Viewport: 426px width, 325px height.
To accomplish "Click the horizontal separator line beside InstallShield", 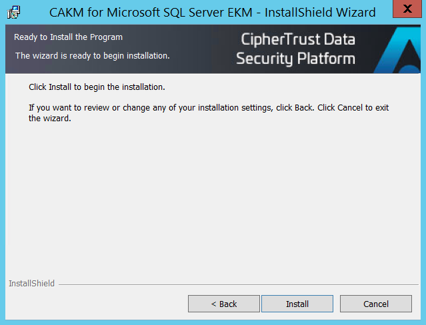I will pyautogui.click(x=233, y=284).
